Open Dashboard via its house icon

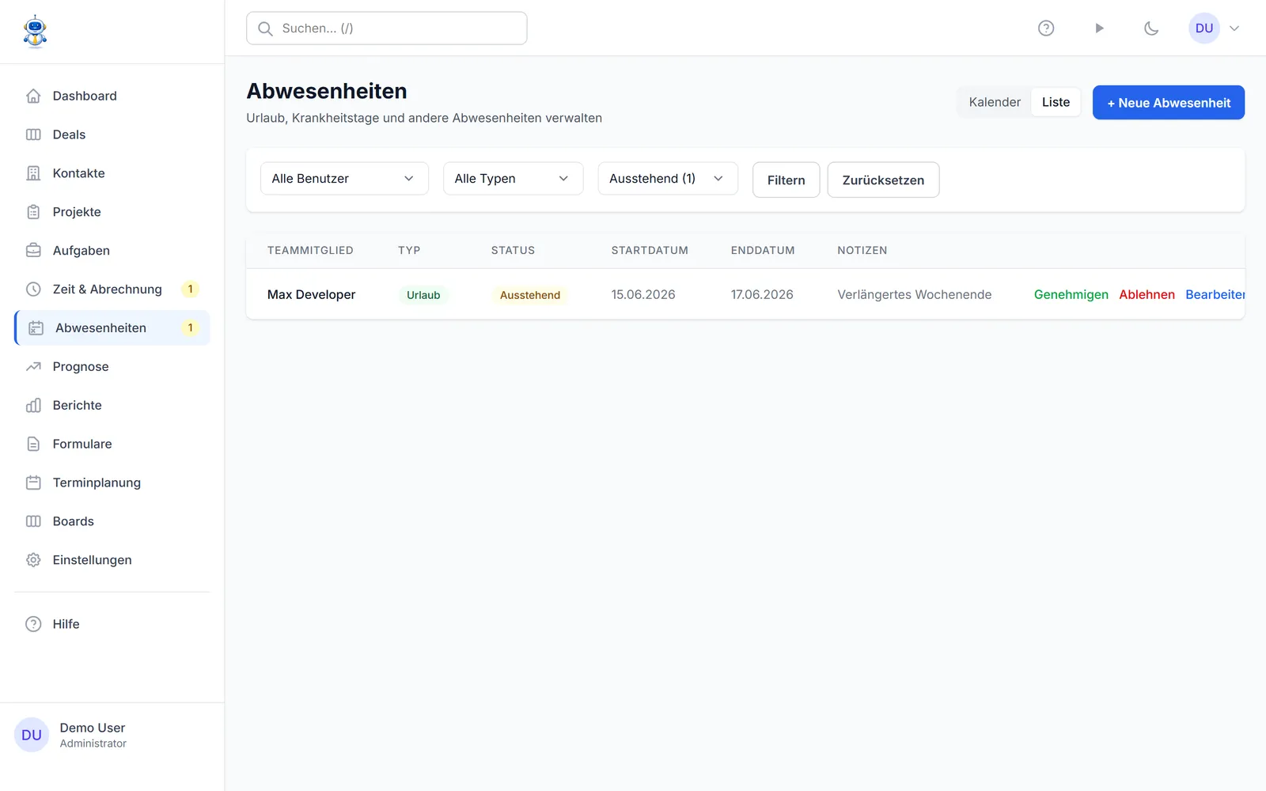(x=33, y=96)
